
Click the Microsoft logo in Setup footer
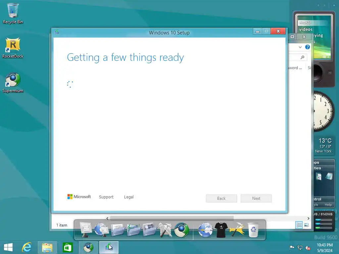click(79, 196)
